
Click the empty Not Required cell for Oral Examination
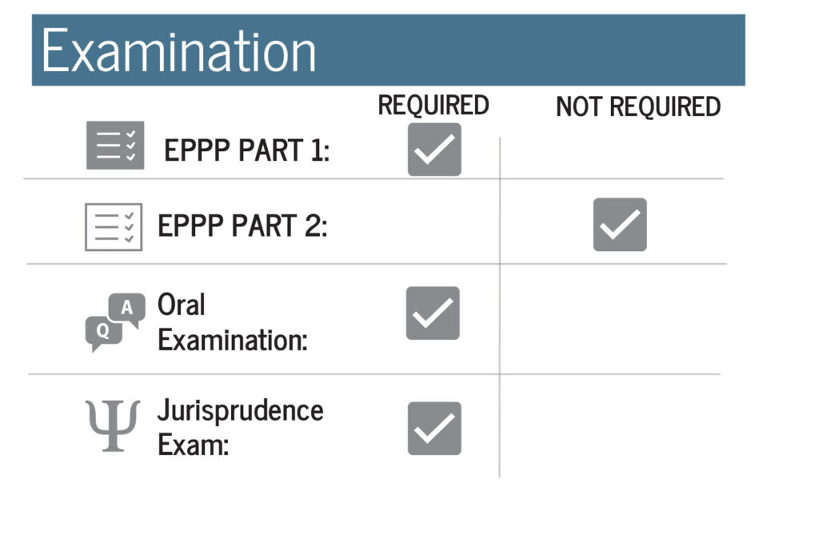click(612, 319)
